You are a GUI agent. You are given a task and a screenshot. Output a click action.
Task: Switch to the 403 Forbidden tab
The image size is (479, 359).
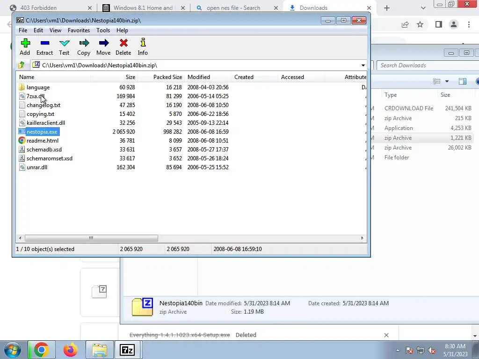pyautogui.click(x=50, y=8)
